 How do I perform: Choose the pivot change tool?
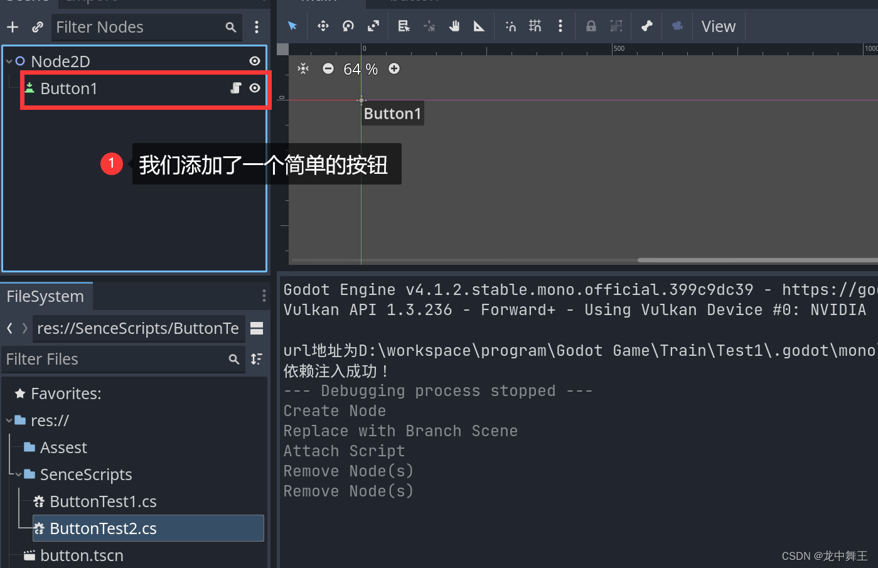(x=429, y=26)
